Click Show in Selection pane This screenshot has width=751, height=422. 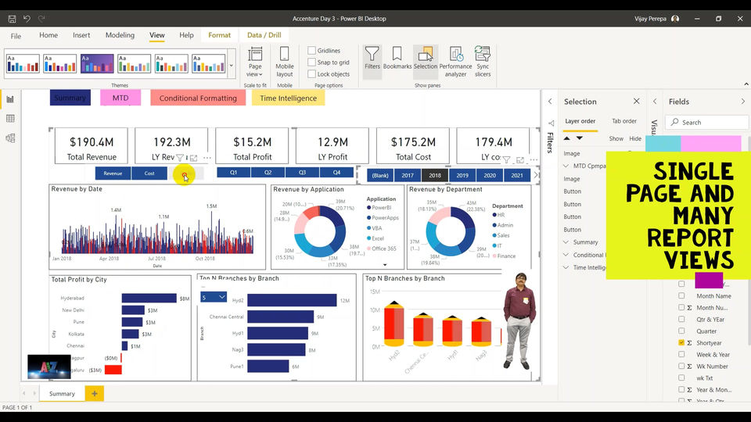[x=616, y=138]
